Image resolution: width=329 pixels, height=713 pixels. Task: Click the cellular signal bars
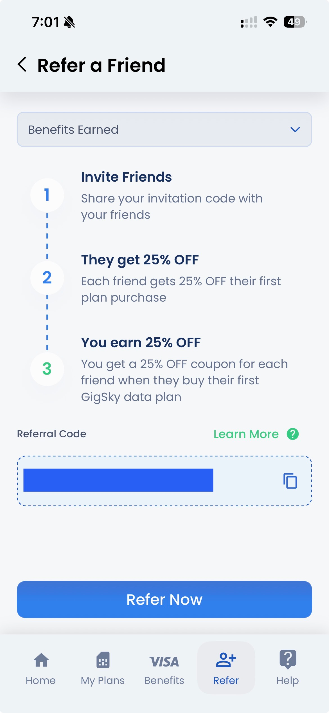[249, 23]
